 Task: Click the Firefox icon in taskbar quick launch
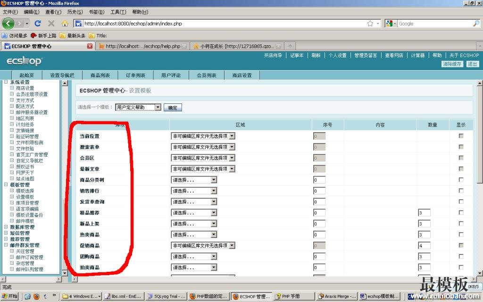tap(36, 296)
